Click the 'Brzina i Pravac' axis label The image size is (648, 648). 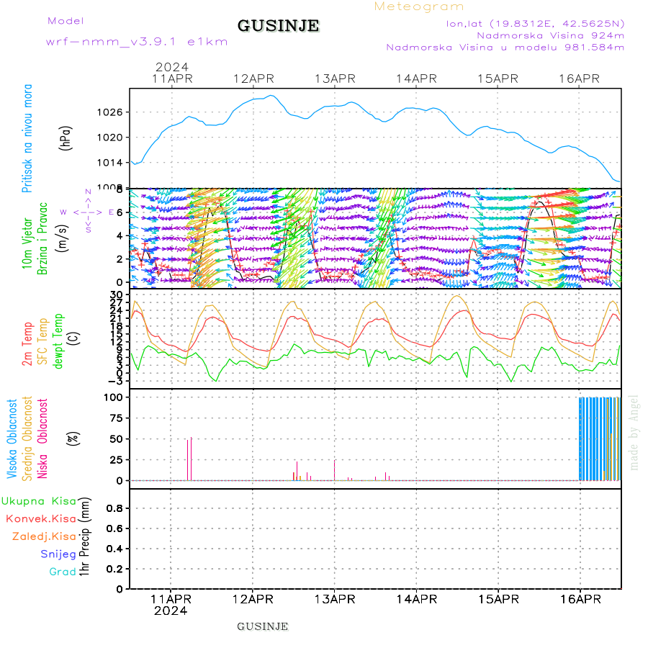click(42, 239)
